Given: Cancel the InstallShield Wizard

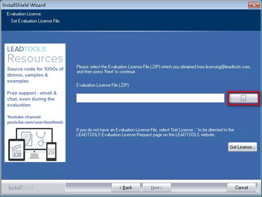Looking at the screenshot, I should coord(242,188).
